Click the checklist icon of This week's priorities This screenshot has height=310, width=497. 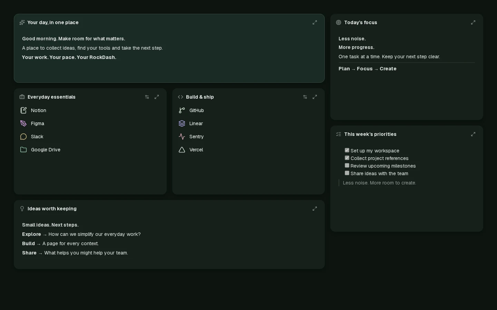[339, 134]
